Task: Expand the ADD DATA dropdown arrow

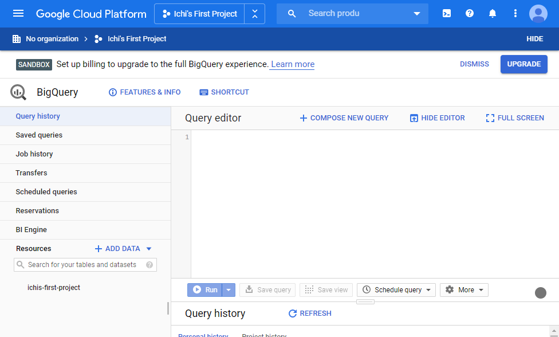Action: pyautogui.click(x=149, y=249)
